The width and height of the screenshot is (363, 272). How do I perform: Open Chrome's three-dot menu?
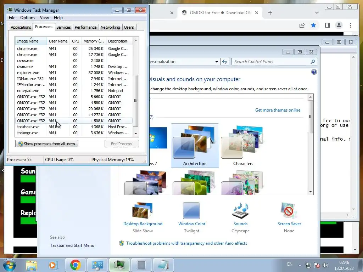coord(350,25)
